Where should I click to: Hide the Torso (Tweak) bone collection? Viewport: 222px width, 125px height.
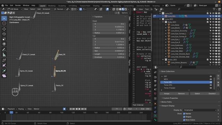pyautogui.click(x=211, y=88)
